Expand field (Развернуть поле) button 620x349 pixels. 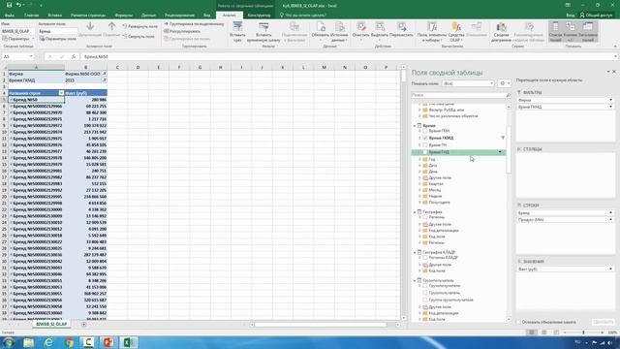[x=139, y=26]
